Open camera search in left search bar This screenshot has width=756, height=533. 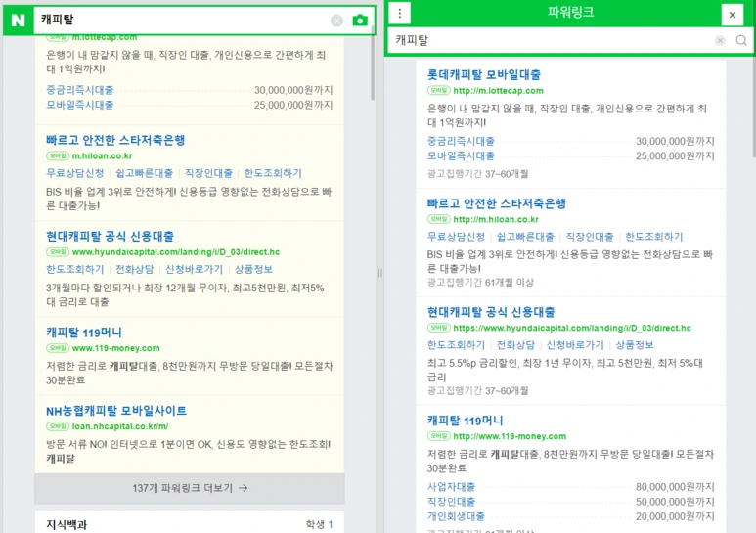point(360,21)
